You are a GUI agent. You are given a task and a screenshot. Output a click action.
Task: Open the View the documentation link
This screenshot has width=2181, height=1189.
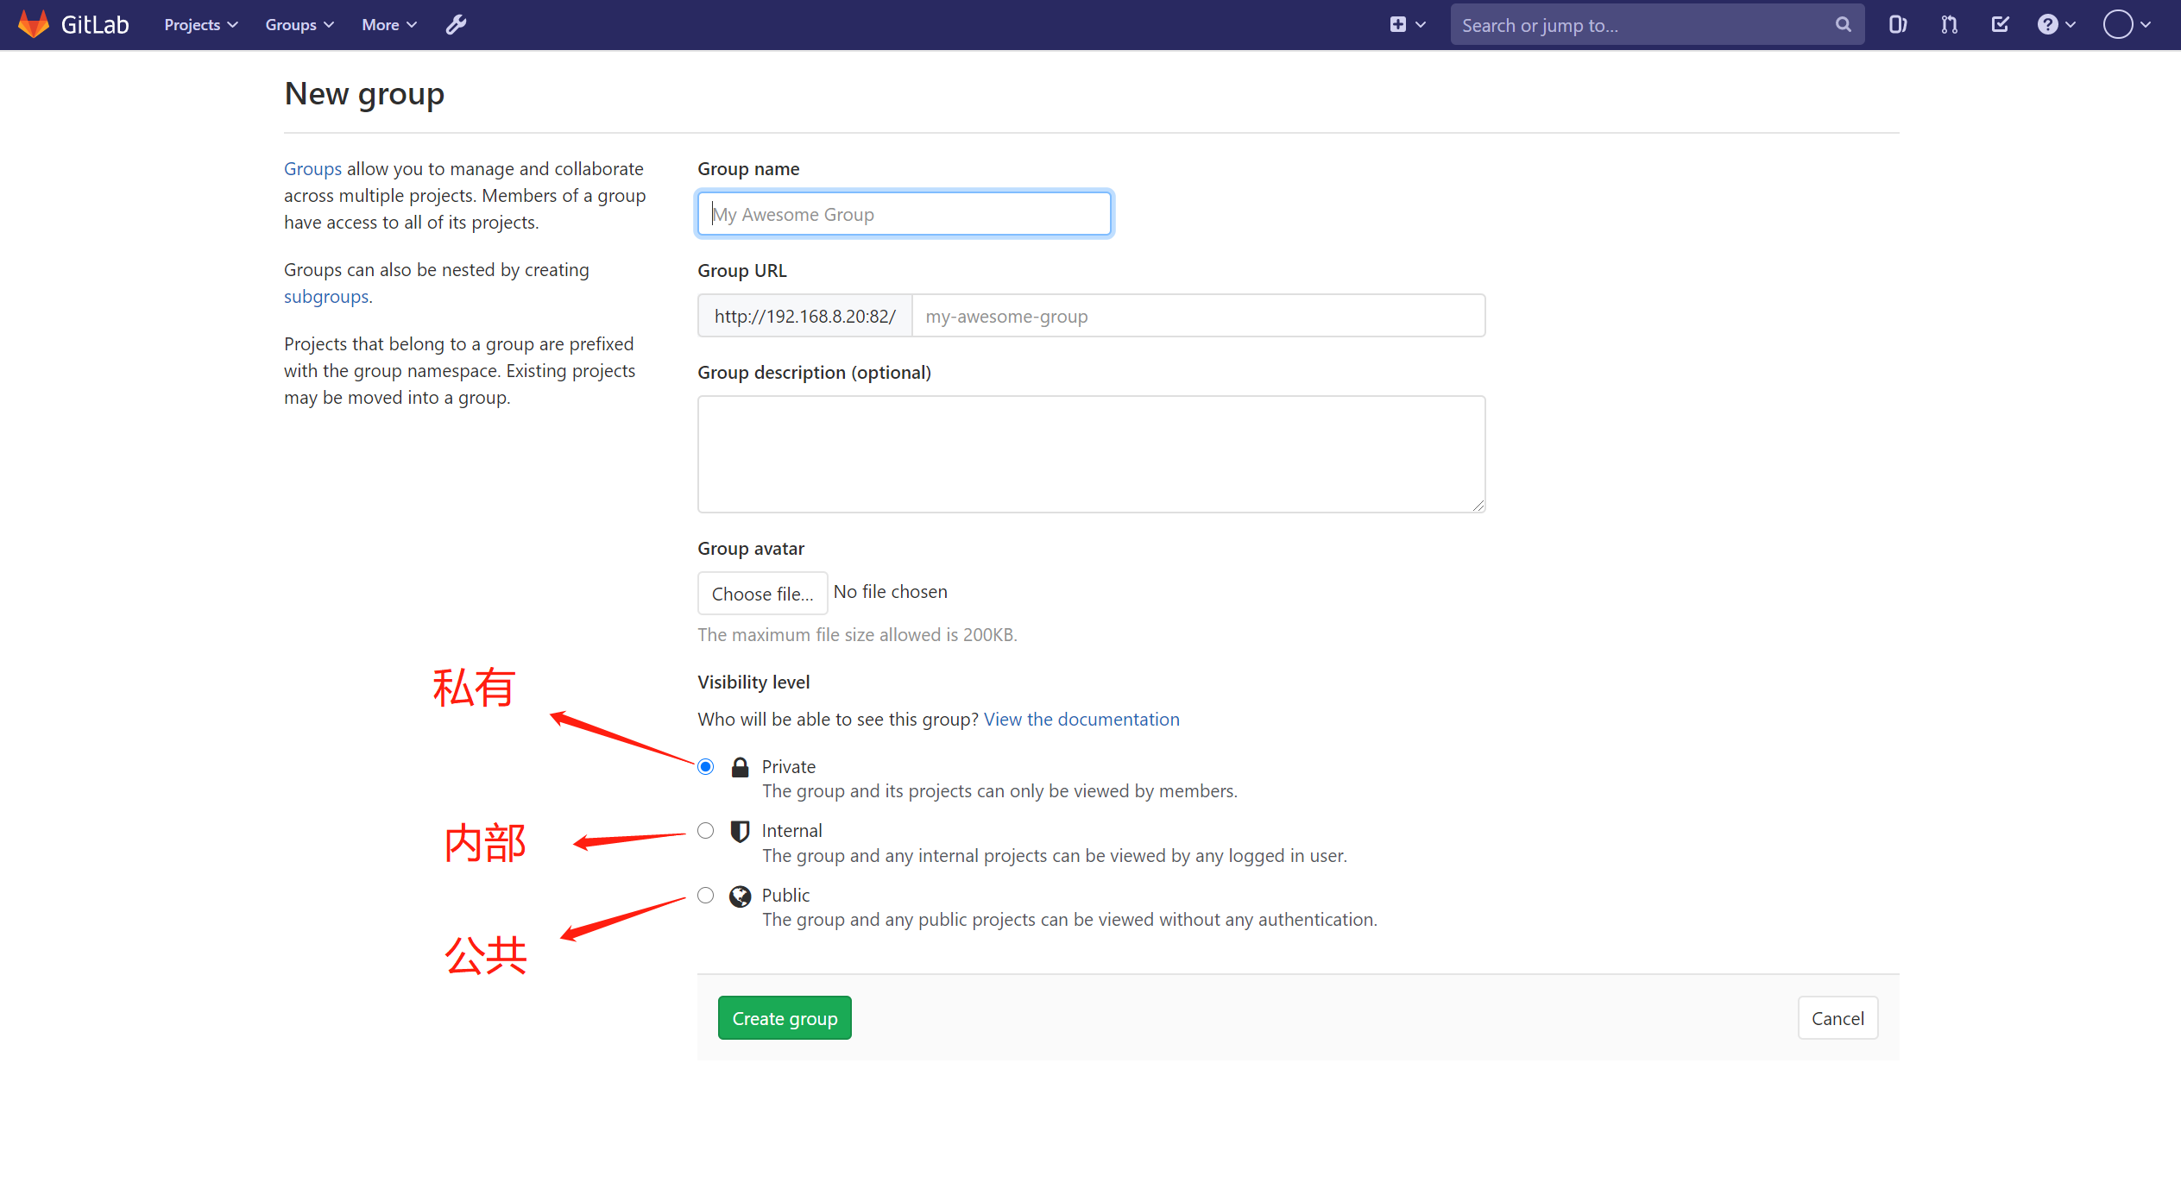click(1081, 720)
